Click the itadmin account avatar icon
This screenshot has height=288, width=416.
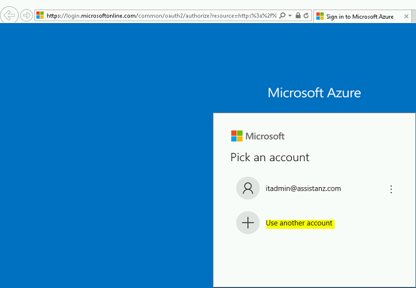point(248,188)
